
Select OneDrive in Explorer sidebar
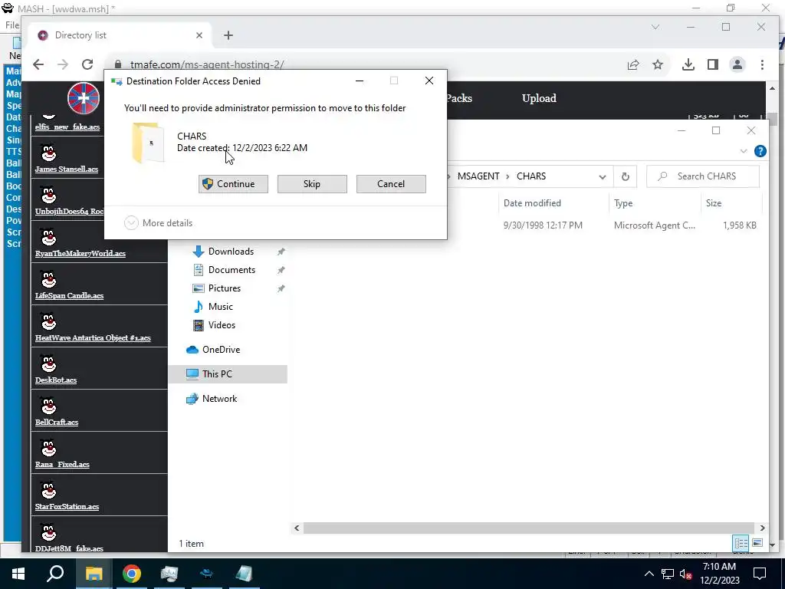(x=221, y=350)
